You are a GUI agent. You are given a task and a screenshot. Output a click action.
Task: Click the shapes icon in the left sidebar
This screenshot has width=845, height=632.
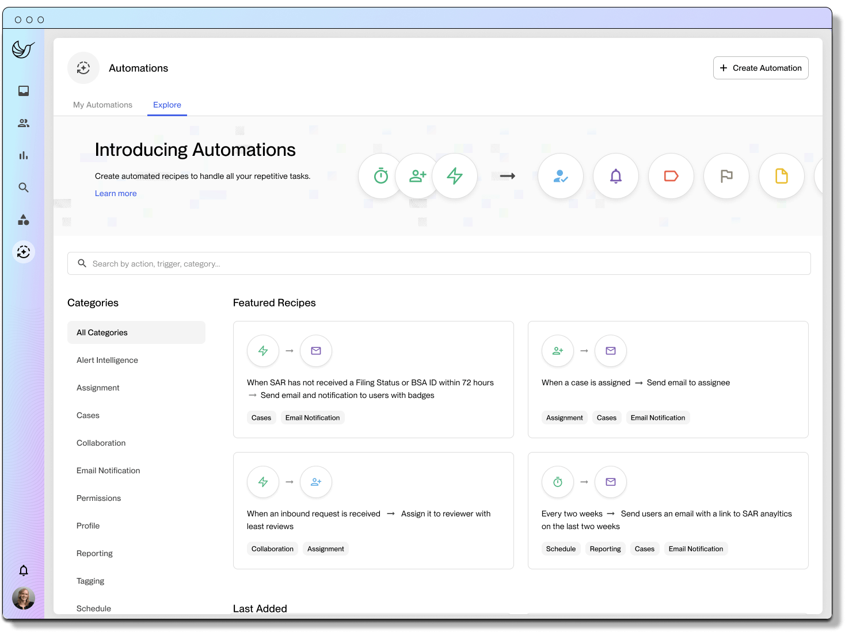pyautogui.click(x=24, y=219)
